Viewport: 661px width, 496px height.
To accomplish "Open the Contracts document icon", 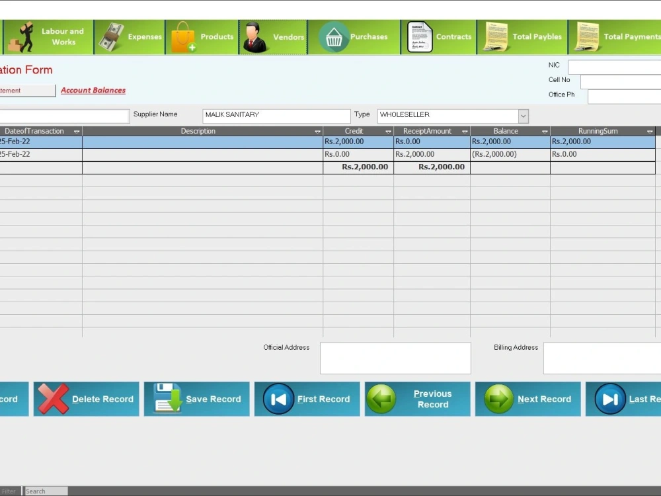I will click(420, 37).
